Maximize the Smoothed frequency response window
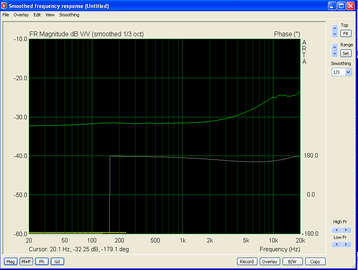This screenshot has width=358, height=270. coord(341,6)
